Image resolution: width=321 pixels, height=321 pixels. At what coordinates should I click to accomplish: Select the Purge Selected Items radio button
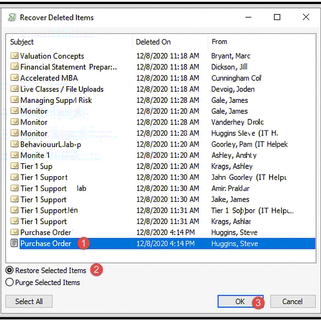(x=9, y=282)
